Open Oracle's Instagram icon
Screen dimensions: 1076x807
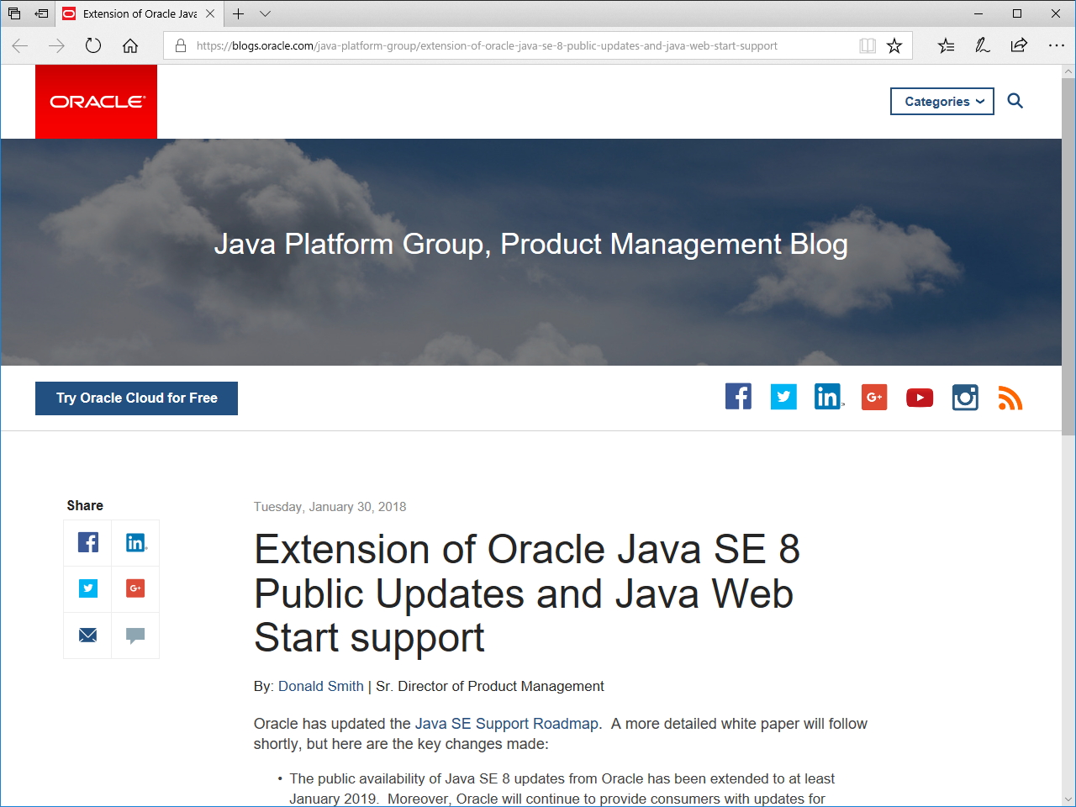[x=965, y=397]
